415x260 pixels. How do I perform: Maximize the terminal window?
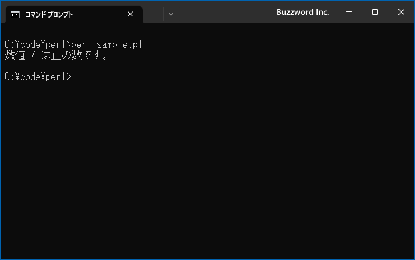point(375,12)
